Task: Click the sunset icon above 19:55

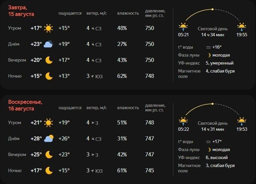Action: coord(242,27)
